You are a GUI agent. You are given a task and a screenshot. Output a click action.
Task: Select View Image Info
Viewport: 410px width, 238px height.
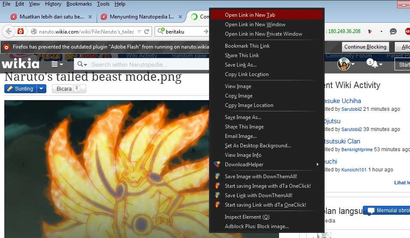267,155
